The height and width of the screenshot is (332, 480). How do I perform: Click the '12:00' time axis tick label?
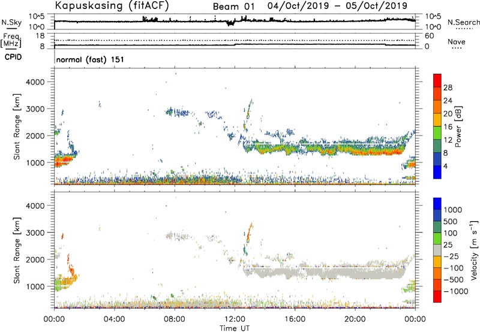point(235,319)
